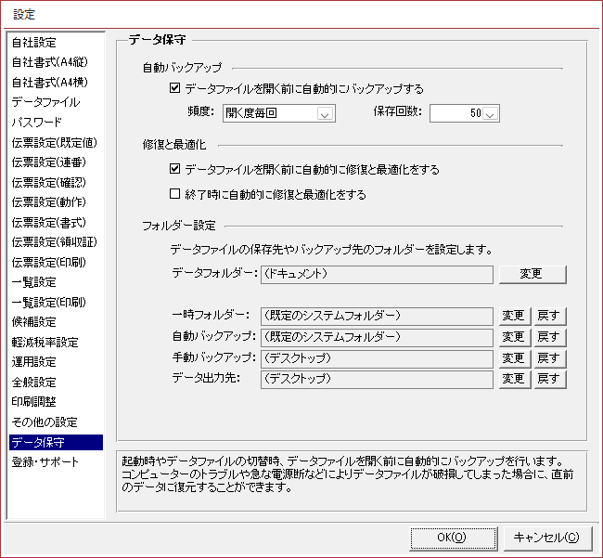Enable auto backup before opening data file
603x558 pixels.
coord(176,90)
